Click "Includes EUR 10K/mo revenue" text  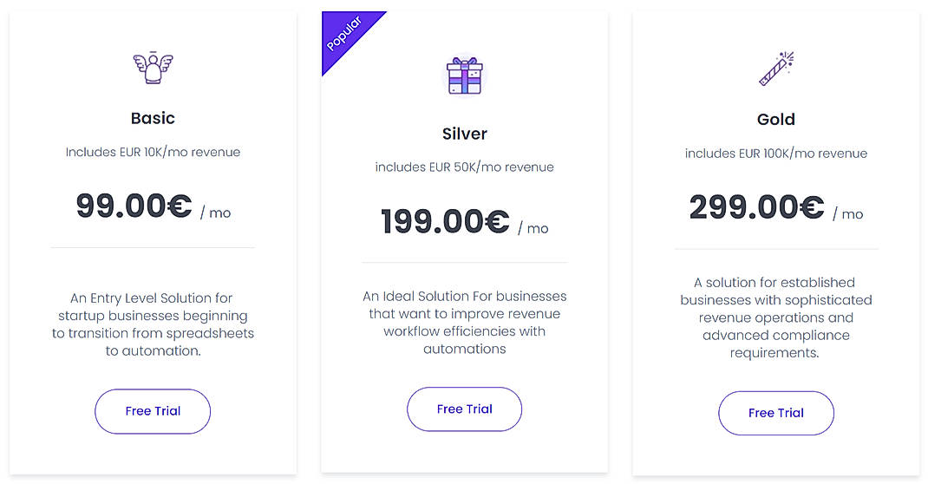coord(153,153)
